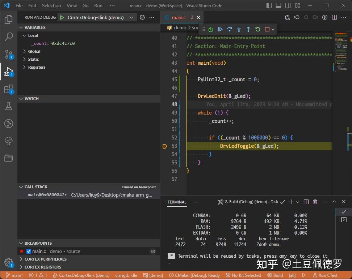The image size is (352, 279).
Task: Expand the Global variables section
Action: [34, 51]
